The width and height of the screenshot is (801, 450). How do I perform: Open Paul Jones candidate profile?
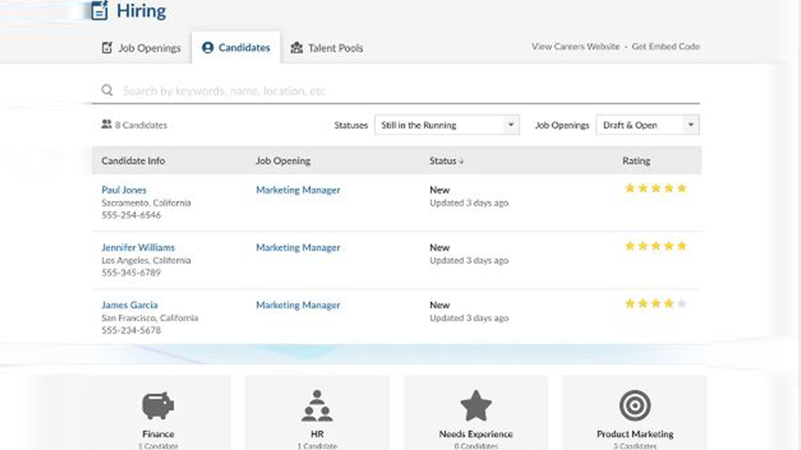tap(124, 190)
